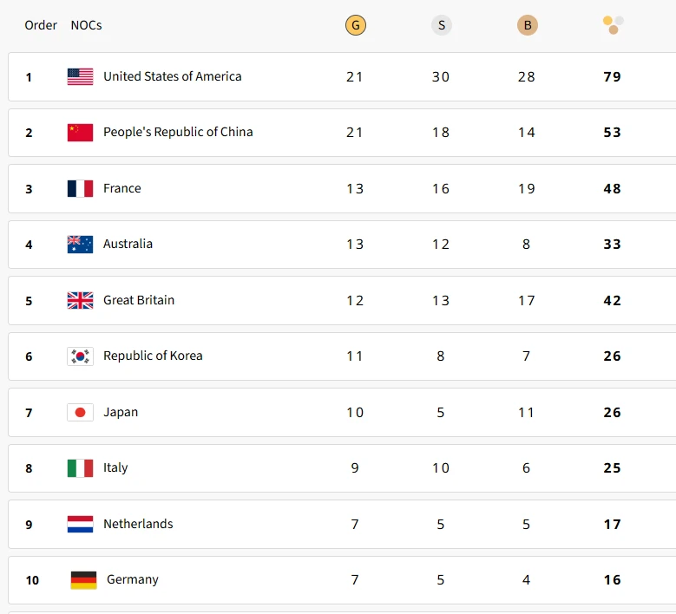The image size is (676, 614).
Task: Click the Republic of Korea flag
Action: pyautogui.click(x=80, y=356)
